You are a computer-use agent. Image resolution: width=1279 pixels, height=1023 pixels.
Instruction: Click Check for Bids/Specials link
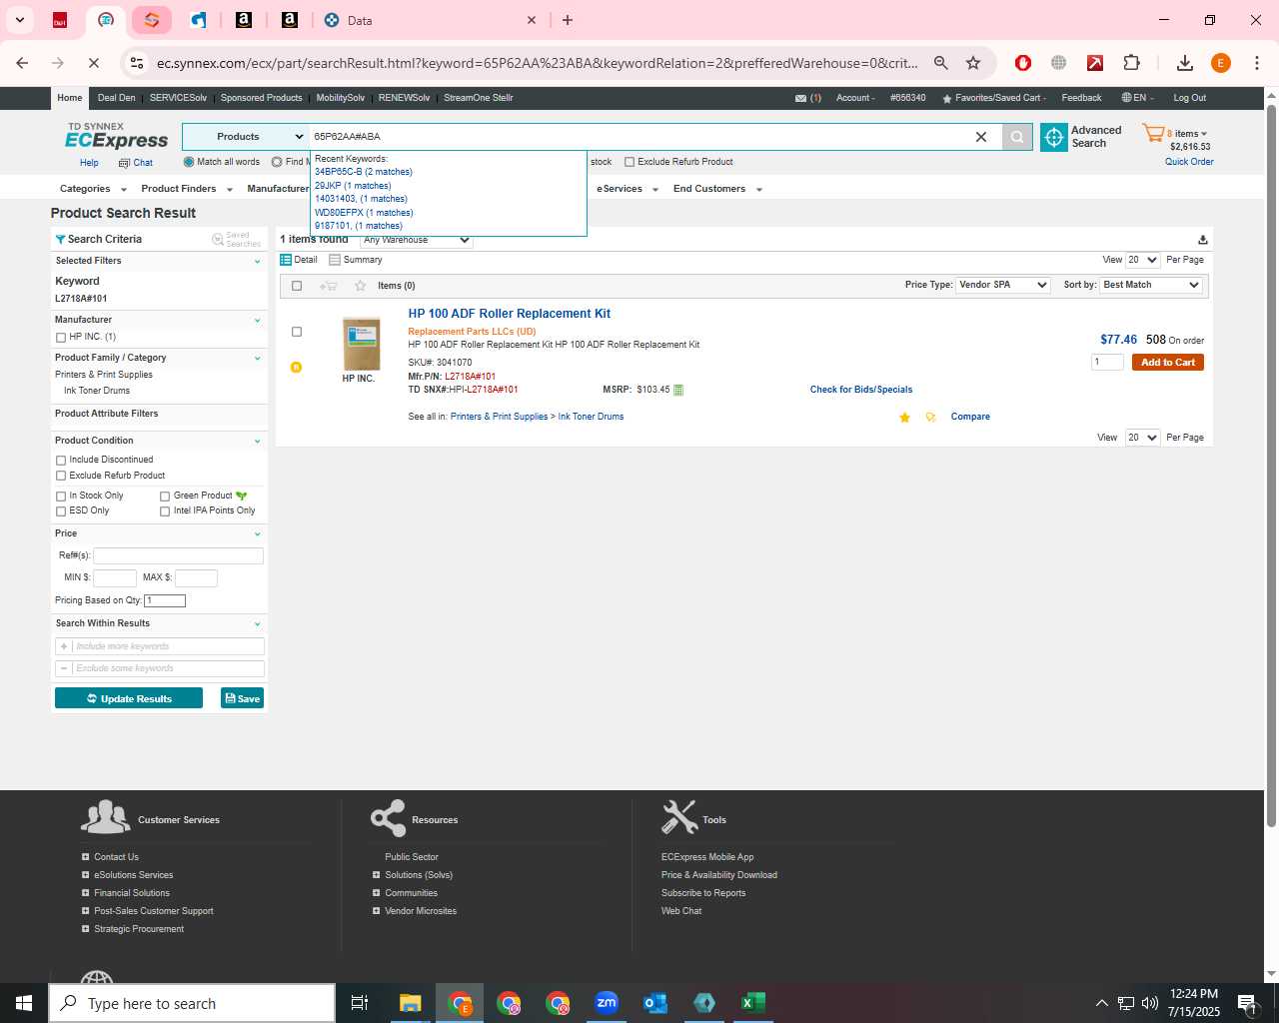[x=860, y=390]
